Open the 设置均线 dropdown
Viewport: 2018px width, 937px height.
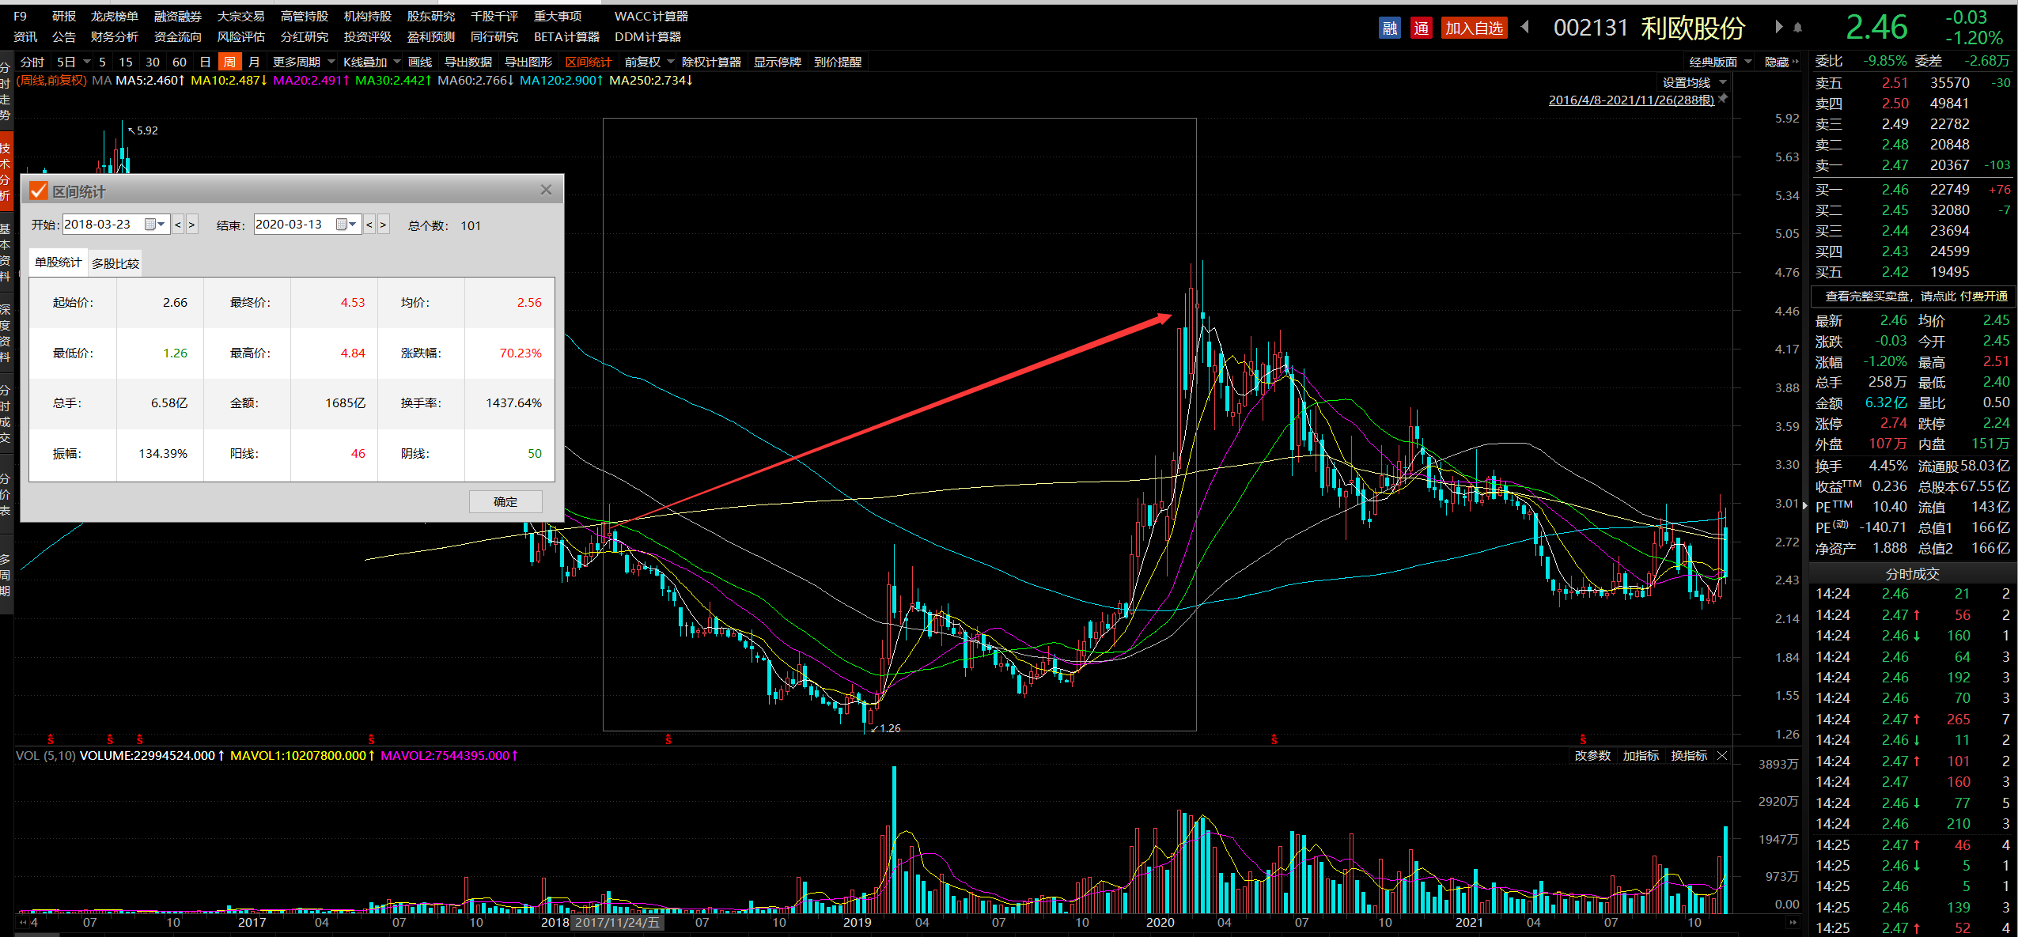click(x=1694, y=82)
